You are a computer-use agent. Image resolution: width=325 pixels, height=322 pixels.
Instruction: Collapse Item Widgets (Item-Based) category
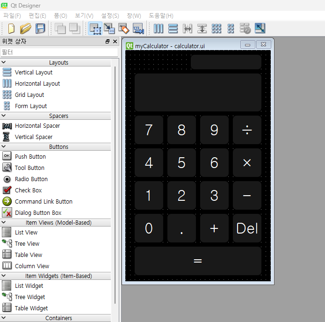click(4, 276)
